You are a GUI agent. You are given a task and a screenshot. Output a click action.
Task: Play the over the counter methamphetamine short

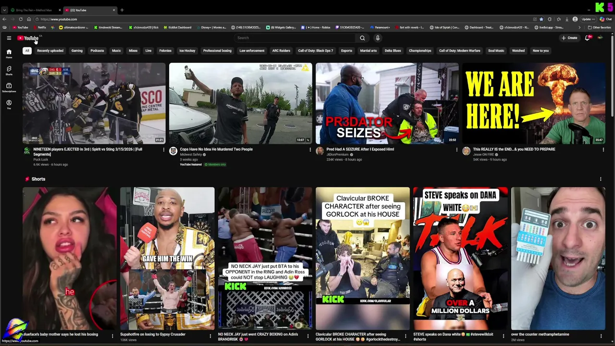click(x=558, y=258)
